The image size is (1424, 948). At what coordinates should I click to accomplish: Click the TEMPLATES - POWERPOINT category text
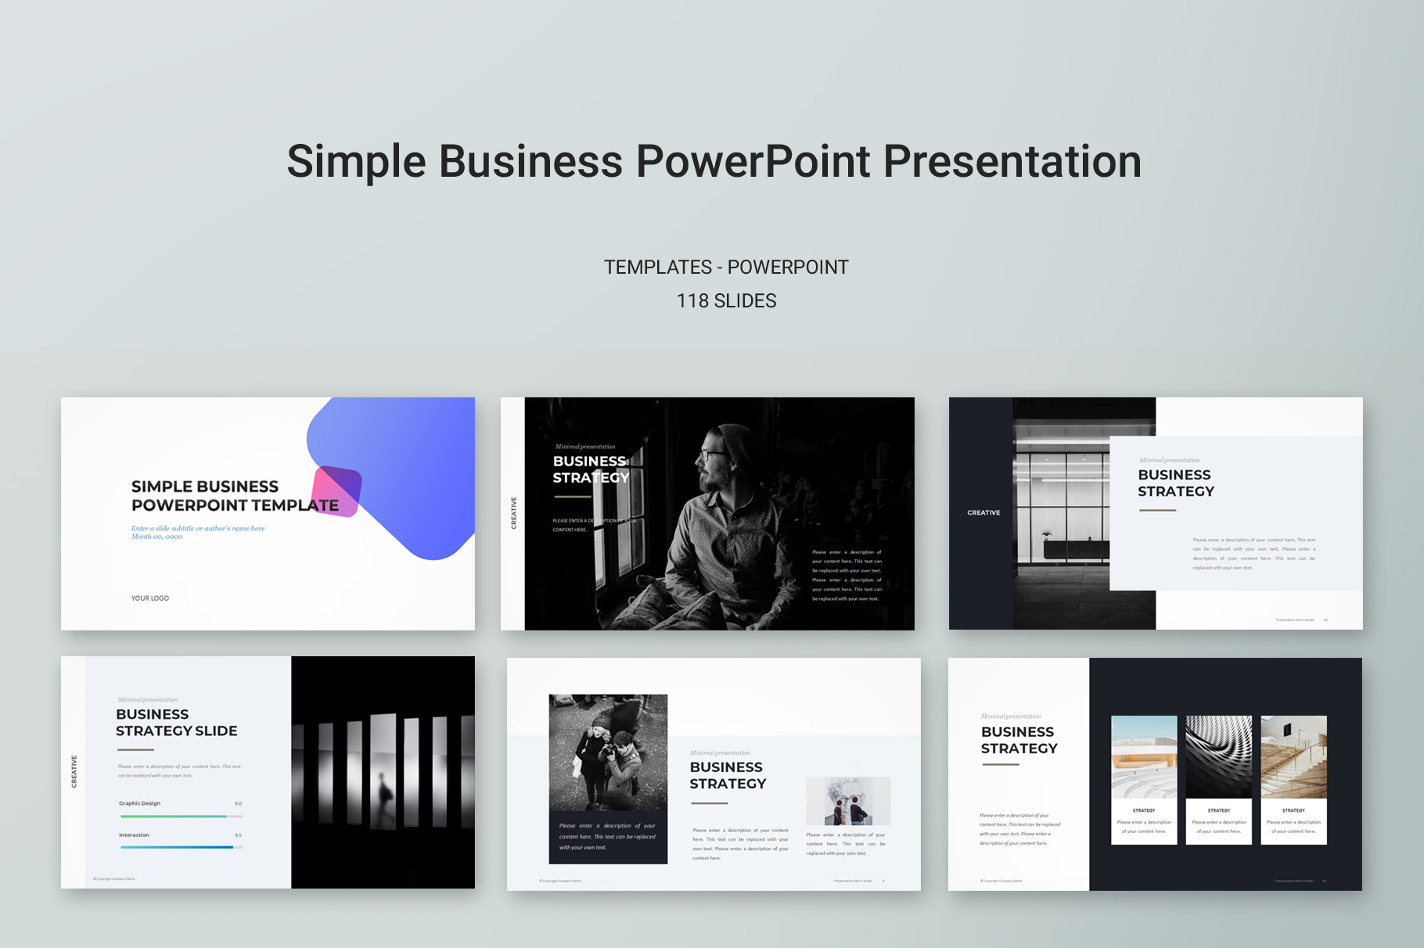click(726, 268)
